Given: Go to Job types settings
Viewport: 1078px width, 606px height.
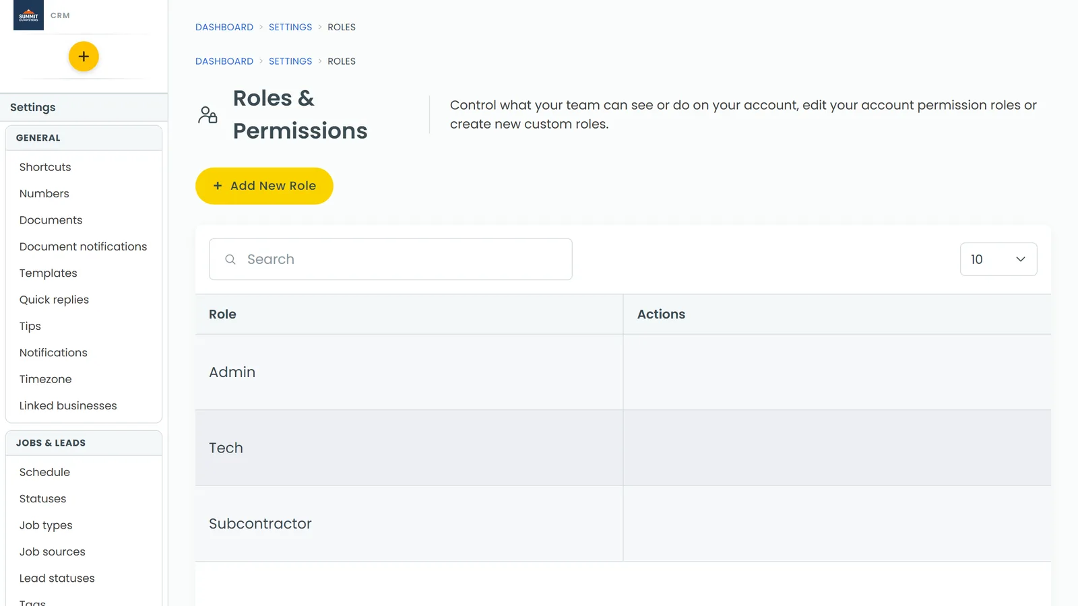Looking at the screenshot, I should click(46, 525).
